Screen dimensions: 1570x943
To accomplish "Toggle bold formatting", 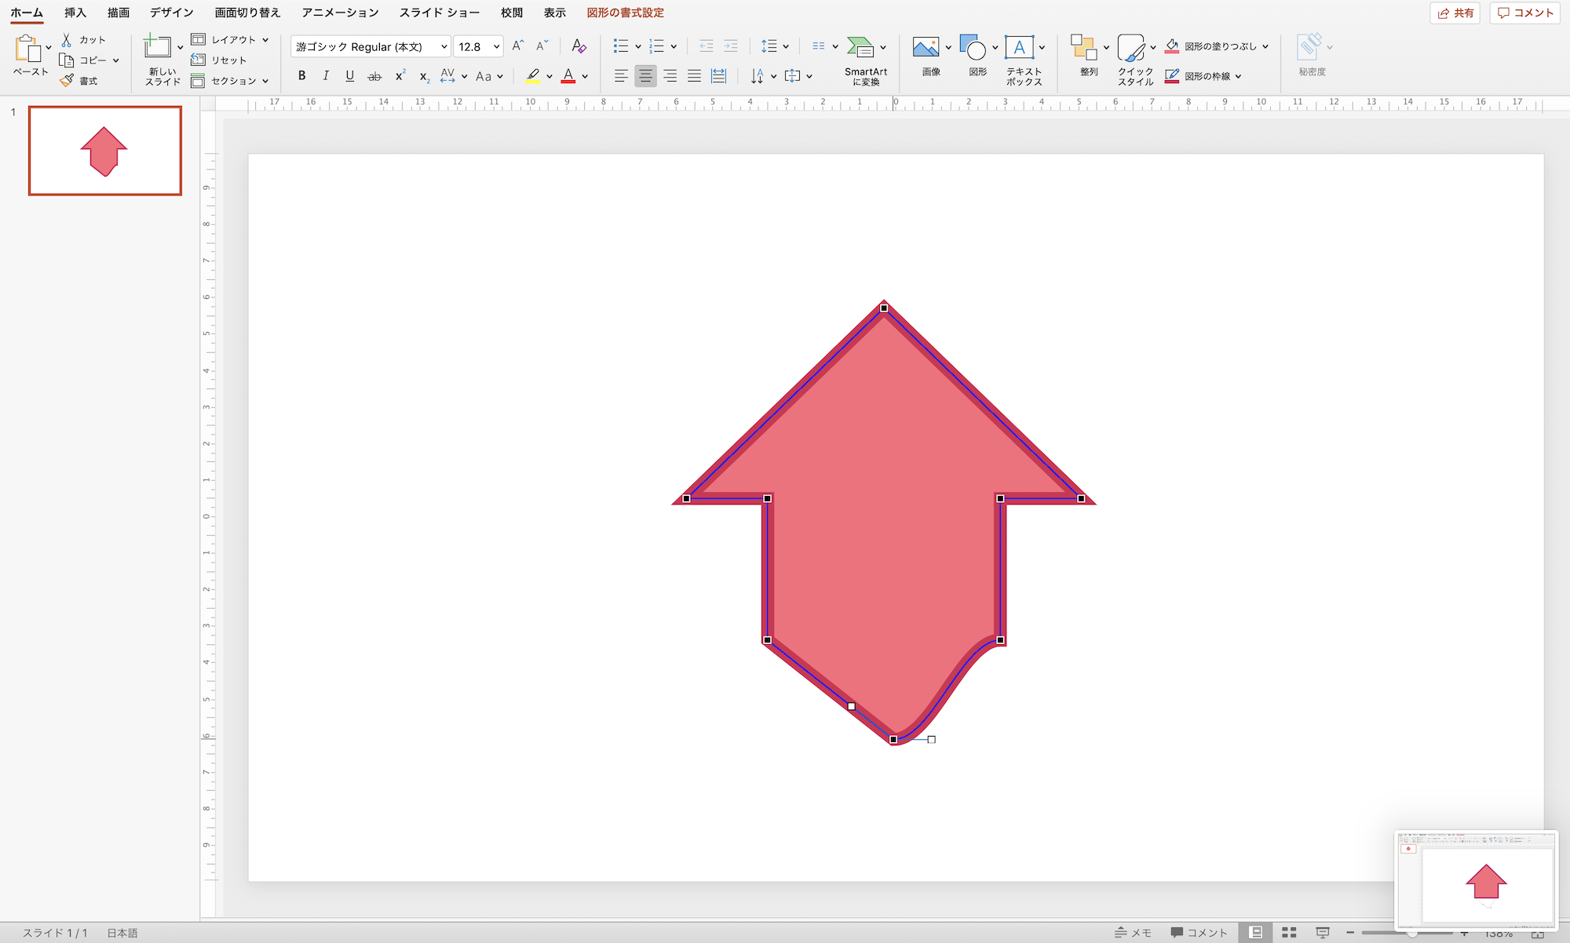I will (x=301, y=76).
